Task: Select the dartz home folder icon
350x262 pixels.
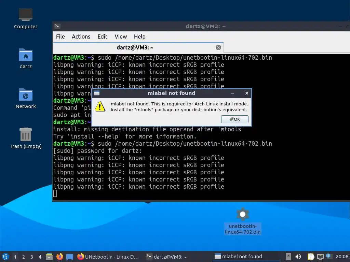Action: tap(26, 59)
